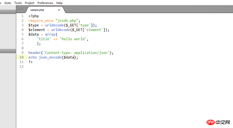Click the $type variable

pyautogui.click(x=33, y=25)
